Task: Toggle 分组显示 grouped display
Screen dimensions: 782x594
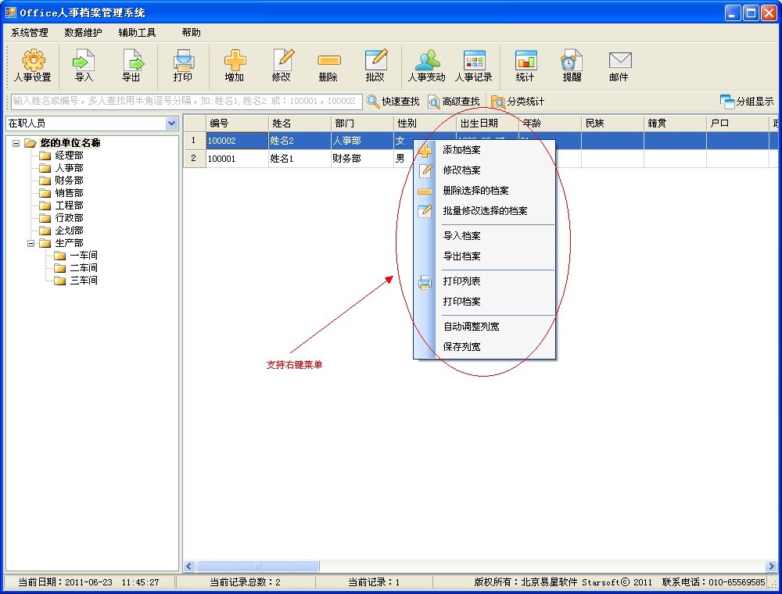Action: (747, 102)
